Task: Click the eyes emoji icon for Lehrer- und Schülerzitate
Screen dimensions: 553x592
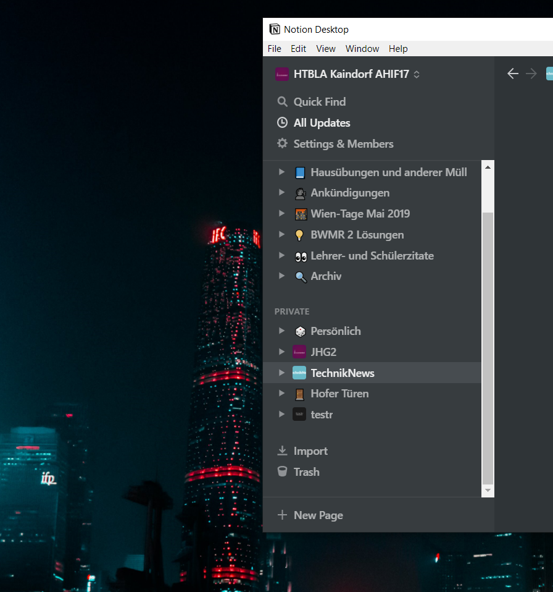Action: coord(301,256)
